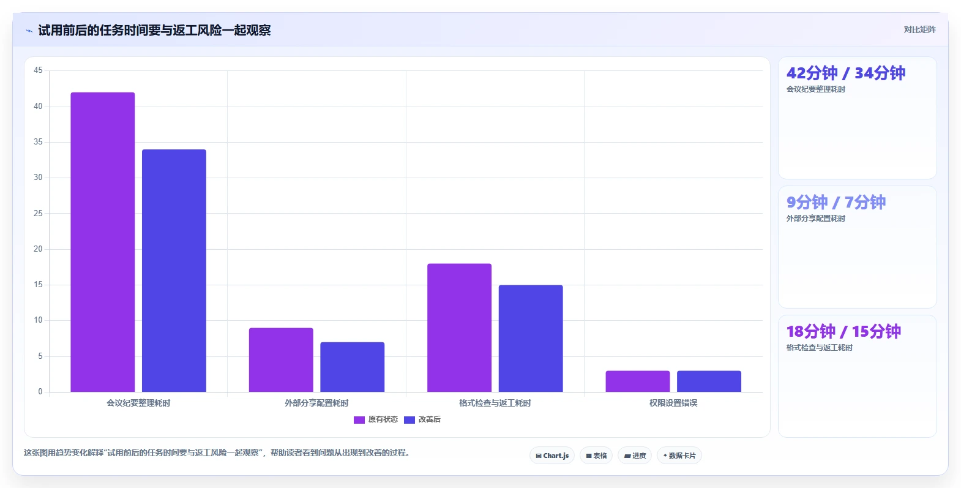The image size is (961, 488).
Task: Toggle the 改善后 legend swatch
Action: (x=409, y=420)
